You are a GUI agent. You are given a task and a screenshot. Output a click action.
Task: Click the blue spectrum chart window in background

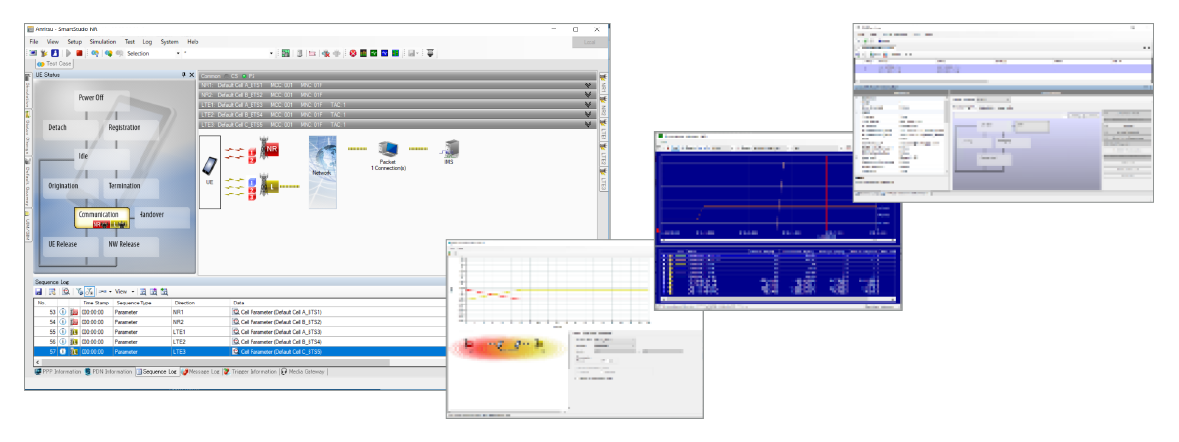[x=778, y=220]
